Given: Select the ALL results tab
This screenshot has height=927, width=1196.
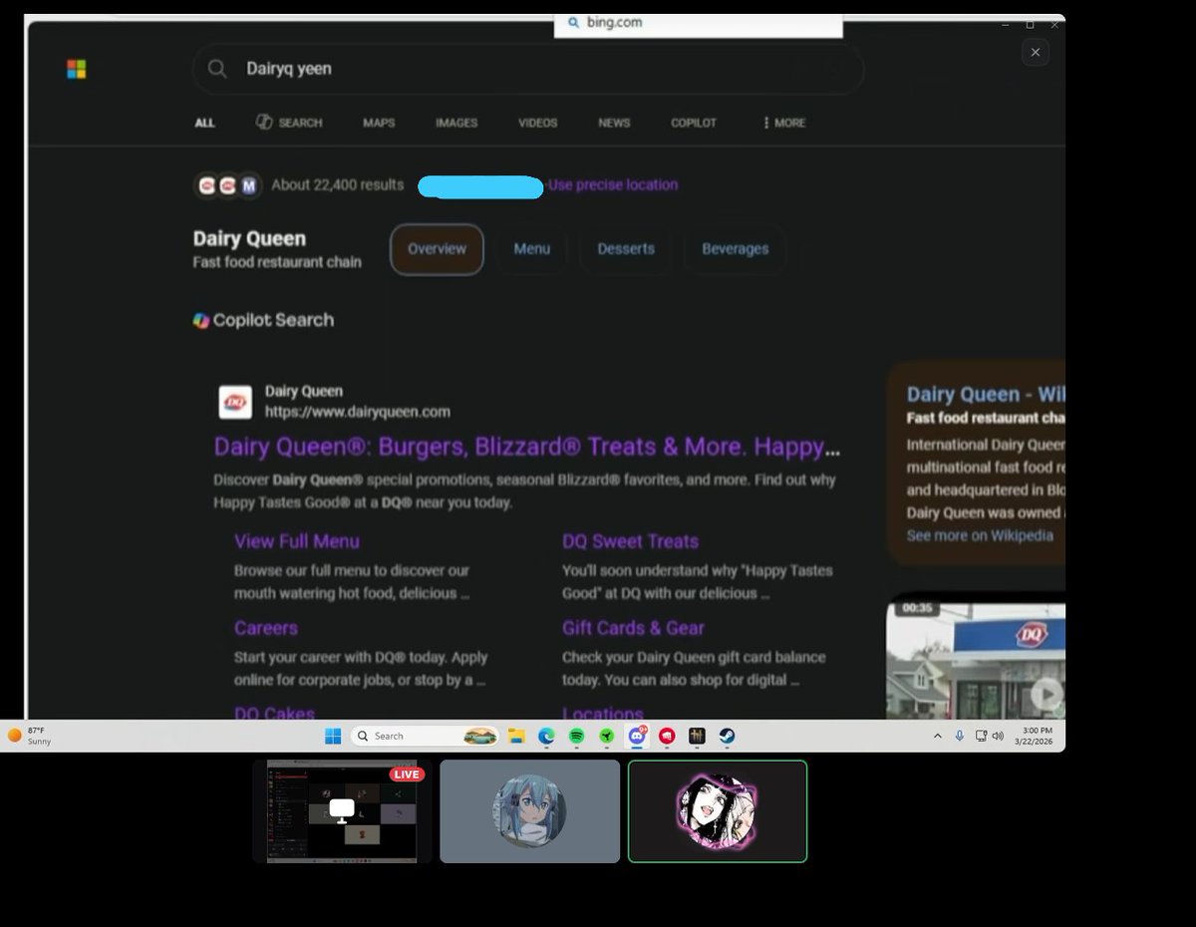Looking at the screenshot, I should (204, 123).
